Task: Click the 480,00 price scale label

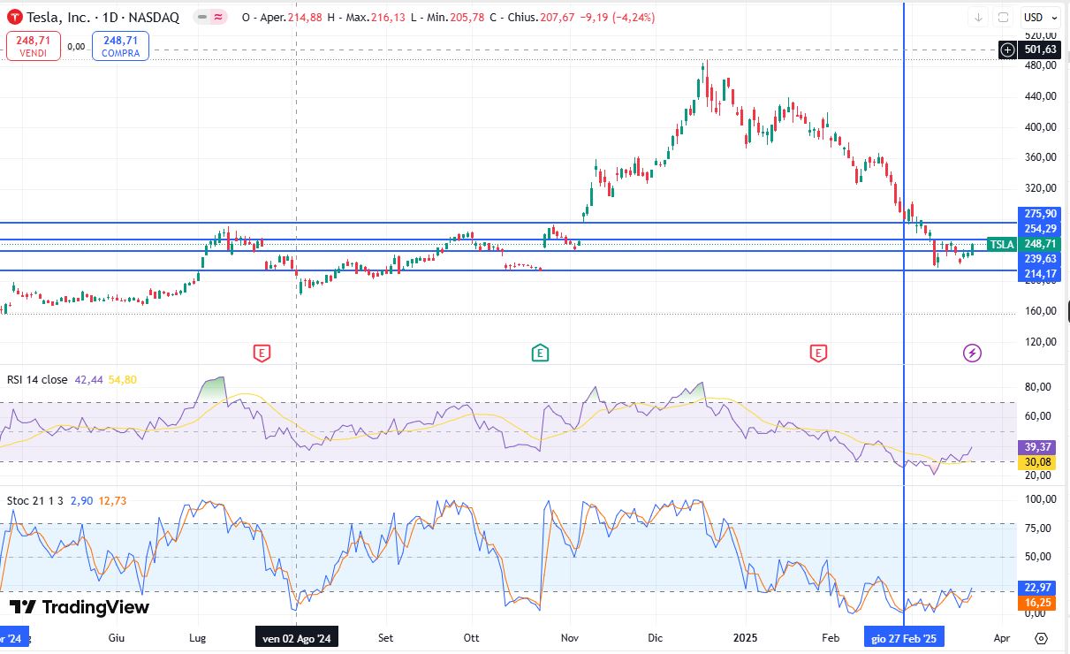Action: (1041, 65)
